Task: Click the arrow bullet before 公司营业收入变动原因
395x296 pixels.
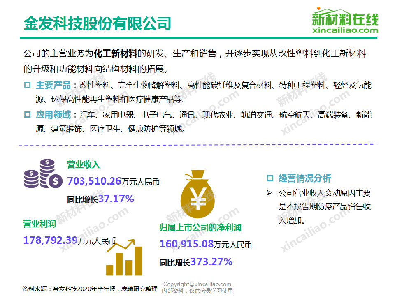Action: [x=269, y=193]
